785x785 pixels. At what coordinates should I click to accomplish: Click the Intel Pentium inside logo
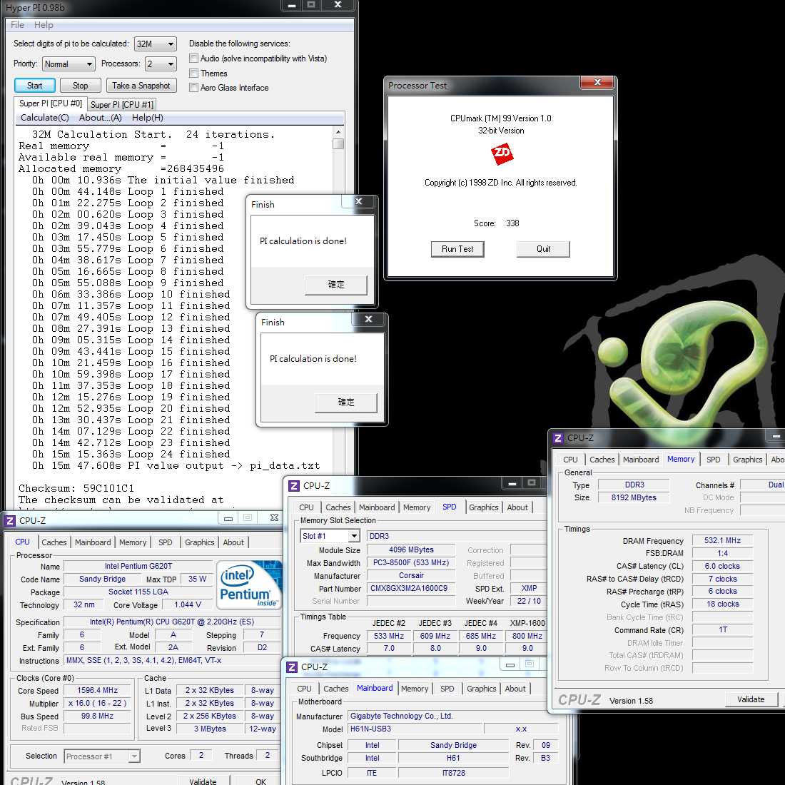pos(250,584)
